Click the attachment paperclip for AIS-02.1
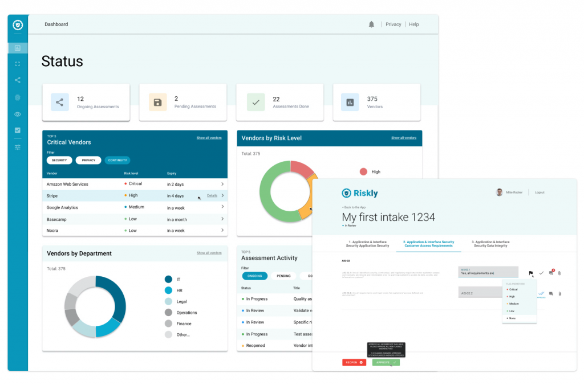The image size is (584, 385). pos(559,273)
